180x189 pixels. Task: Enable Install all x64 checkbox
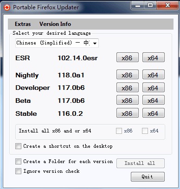tap(145, 131)
